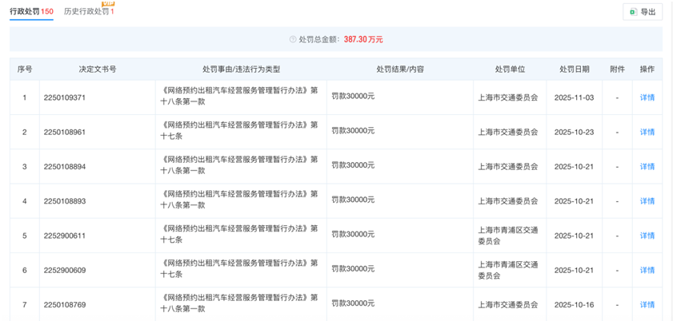The height and width of the screenshot is (321, 673).
Task: Click penalty date 2025-11-03
Action: [575, 97]
